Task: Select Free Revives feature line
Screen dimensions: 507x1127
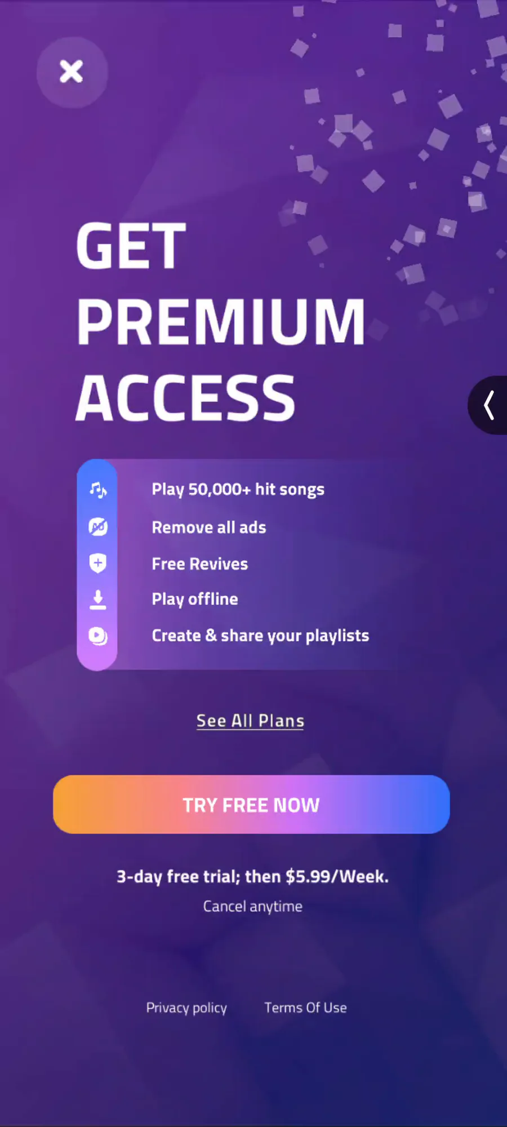Action: (x=200, y=564)
